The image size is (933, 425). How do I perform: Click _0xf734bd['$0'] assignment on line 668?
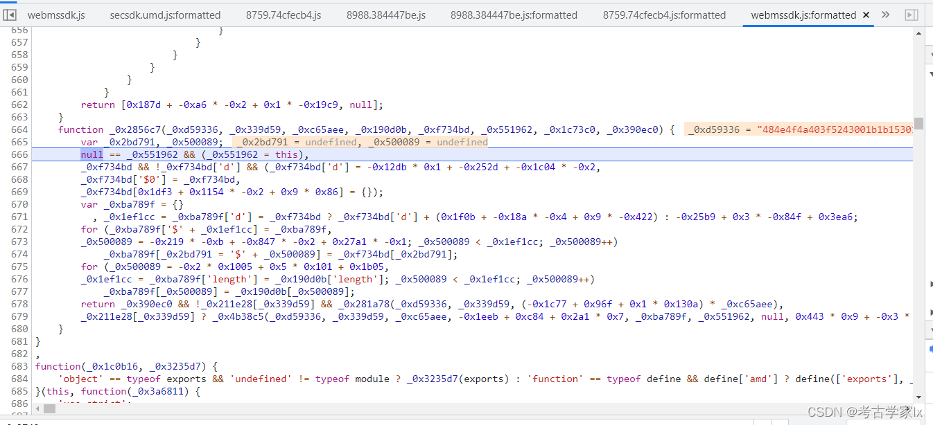161,179
